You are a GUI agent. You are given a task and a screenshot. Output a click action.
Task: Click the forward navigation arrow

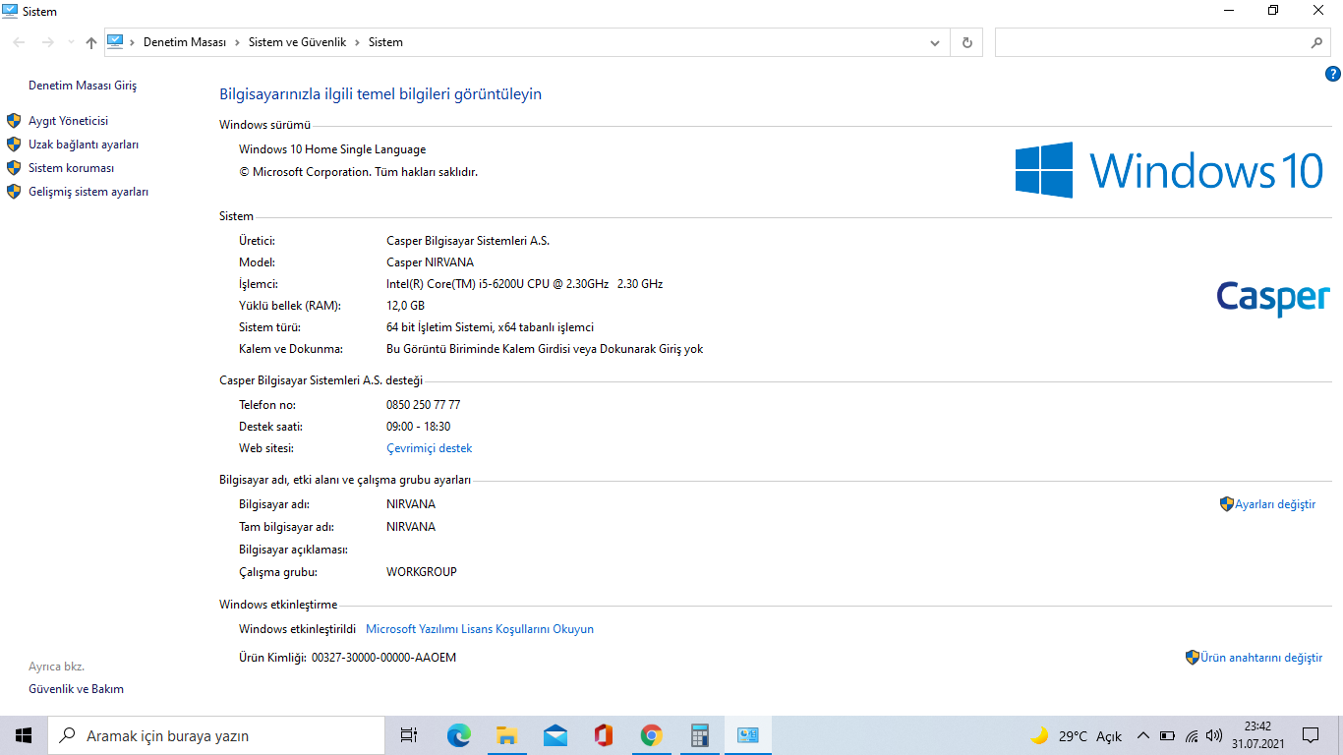pos(47,42)
